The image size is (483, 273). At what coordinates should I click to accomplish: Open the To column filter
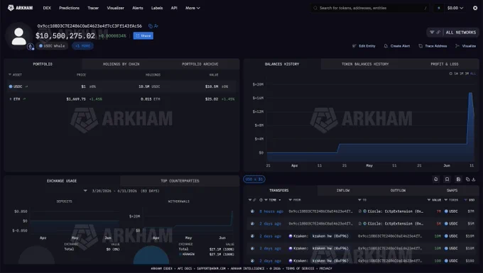click(359, 200)
